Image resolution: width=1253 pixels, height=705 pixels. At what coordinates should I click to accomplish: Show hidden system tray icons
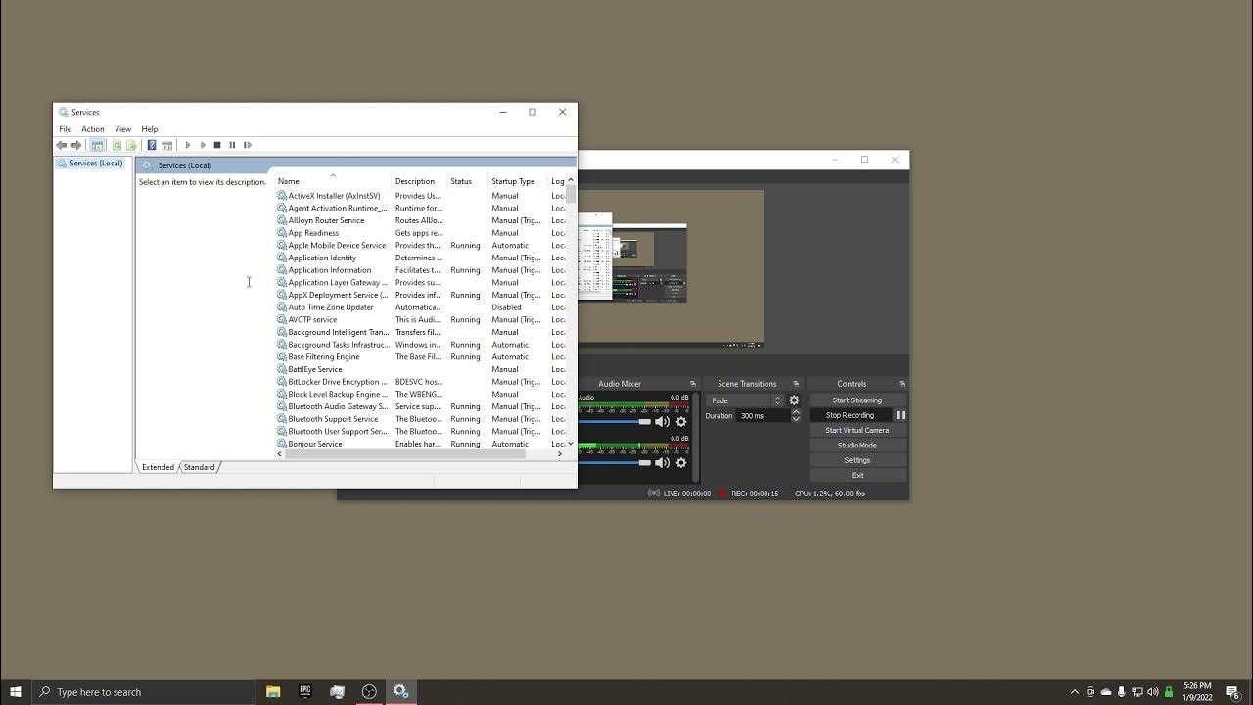[x=1075, y=692]
